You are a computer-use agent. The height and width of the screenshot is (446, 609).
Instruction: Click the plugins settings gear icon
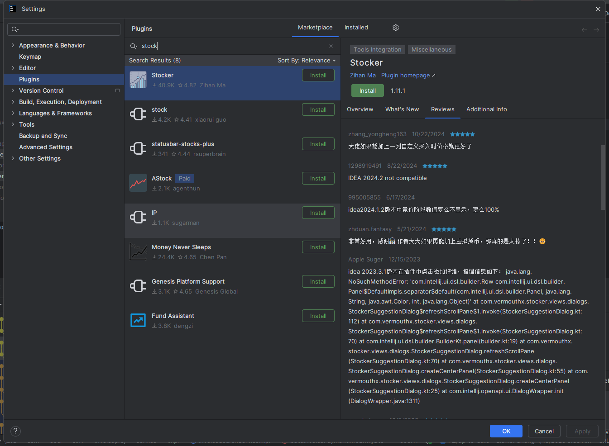[x=396, y=28]
